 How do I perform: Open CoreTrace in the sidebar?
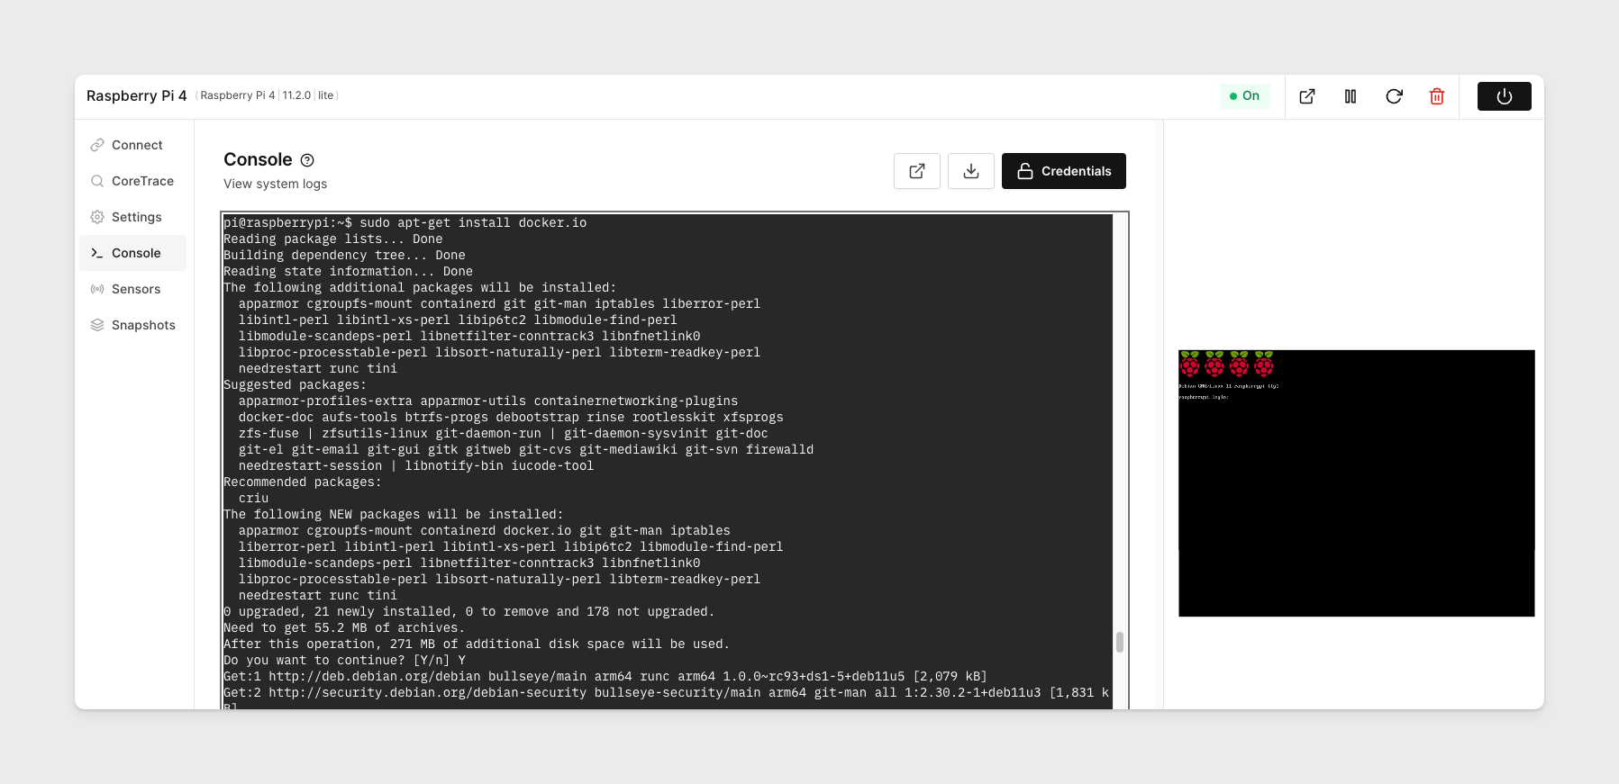(132, 181)
